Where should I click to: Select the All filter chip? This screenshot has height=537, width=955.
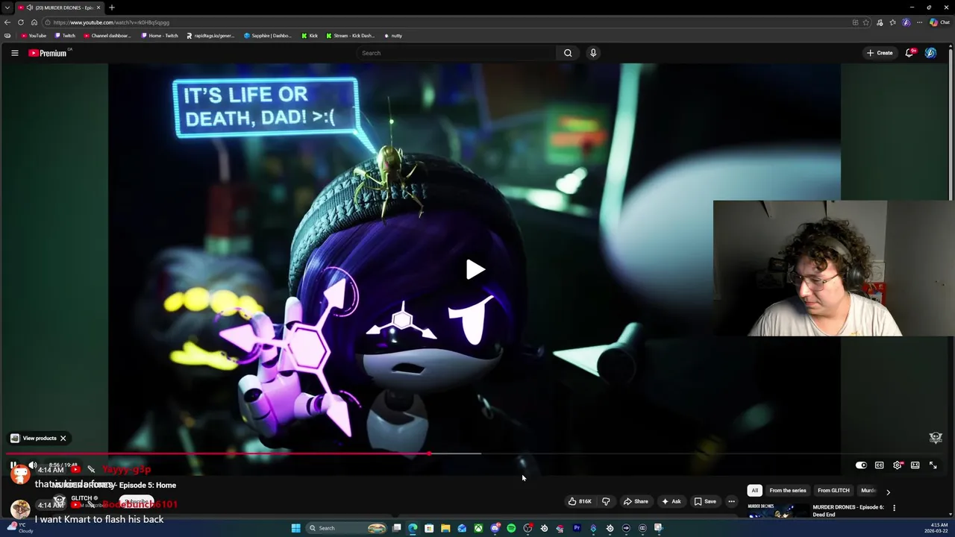pos(754,491)
